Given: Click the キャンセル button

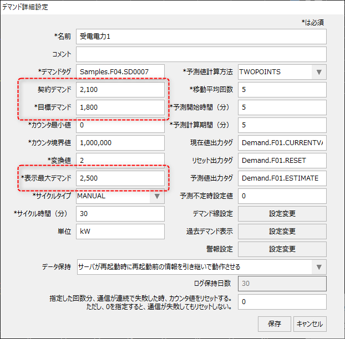Looking at the screenshot, I should pyautogui.click(x=310, y=324).
